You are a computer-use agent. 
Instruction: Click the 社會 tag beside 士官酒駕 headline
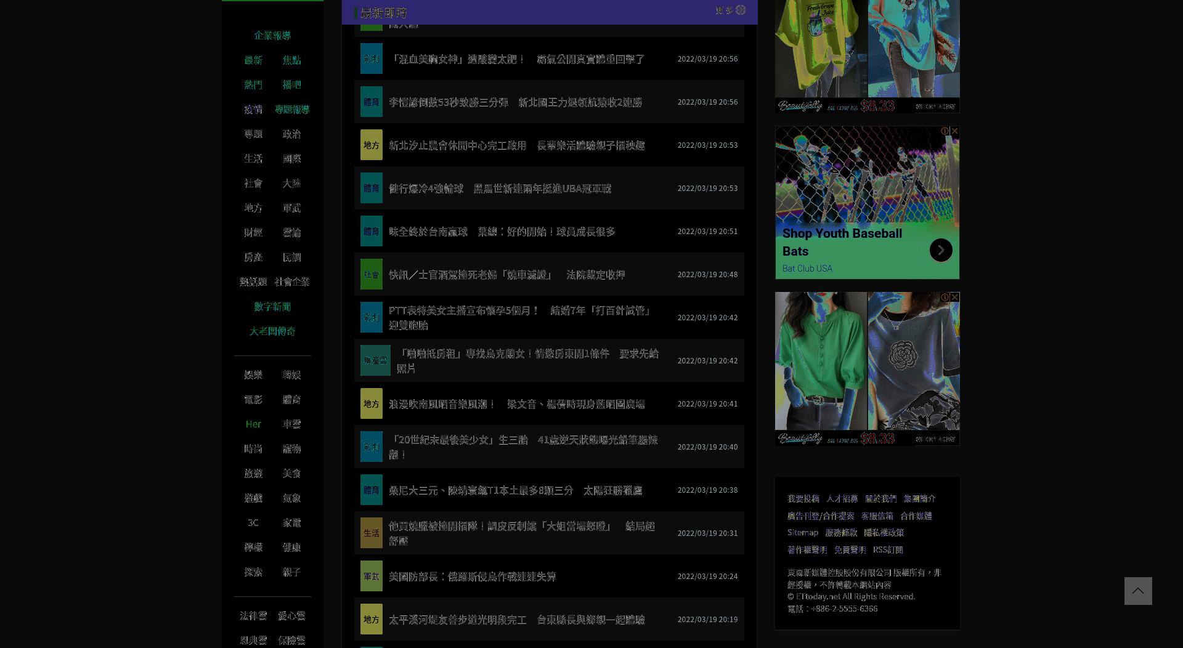coord(372,274)
